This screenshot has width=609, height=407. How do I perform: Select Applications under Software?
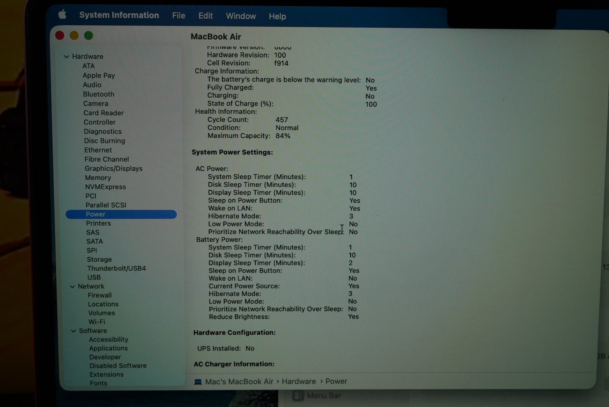point(109,348)
